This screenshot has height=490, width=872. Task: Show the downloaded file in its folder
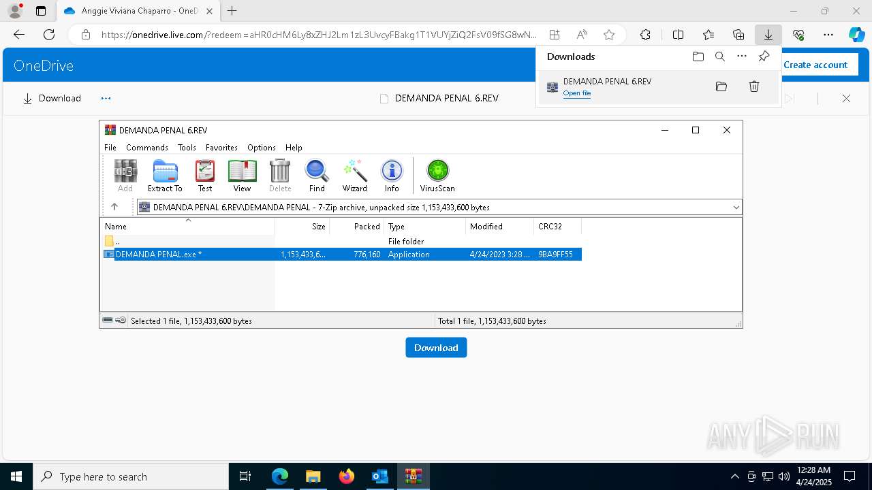[721, 86]
